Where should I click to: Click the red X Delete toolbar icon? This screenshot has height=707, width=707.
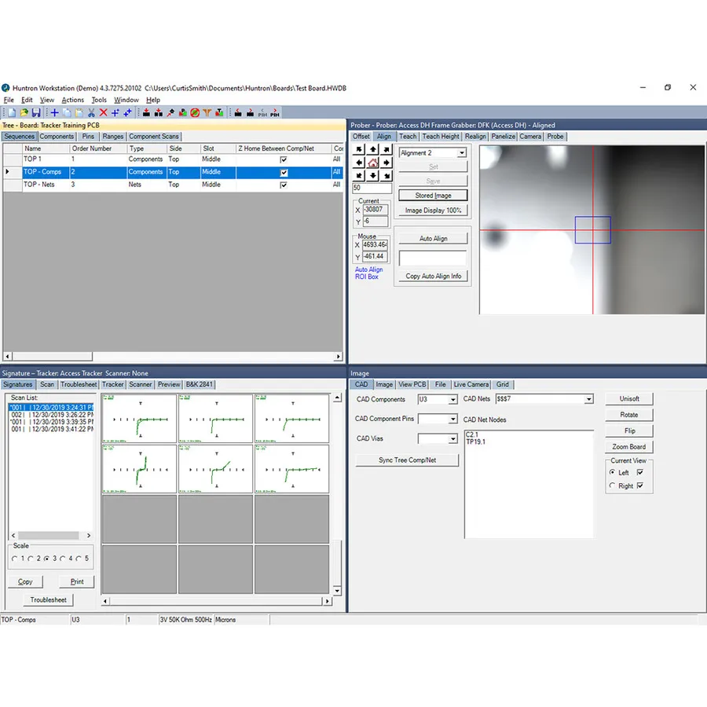coord(103,112)
